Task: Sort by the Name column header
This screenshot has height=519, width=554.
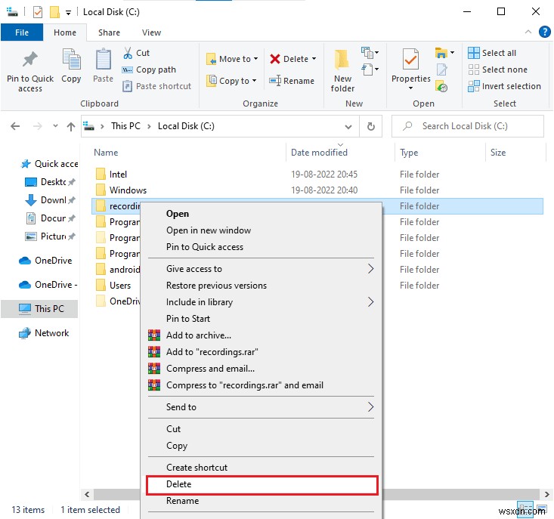Action: [x=106, y=153]
